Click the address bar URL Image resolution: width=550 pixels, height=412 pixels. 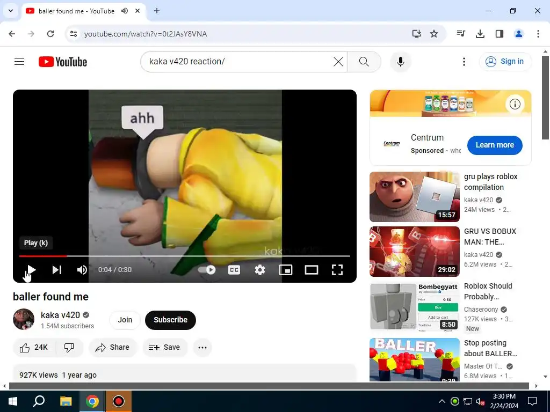coord(145,34)
